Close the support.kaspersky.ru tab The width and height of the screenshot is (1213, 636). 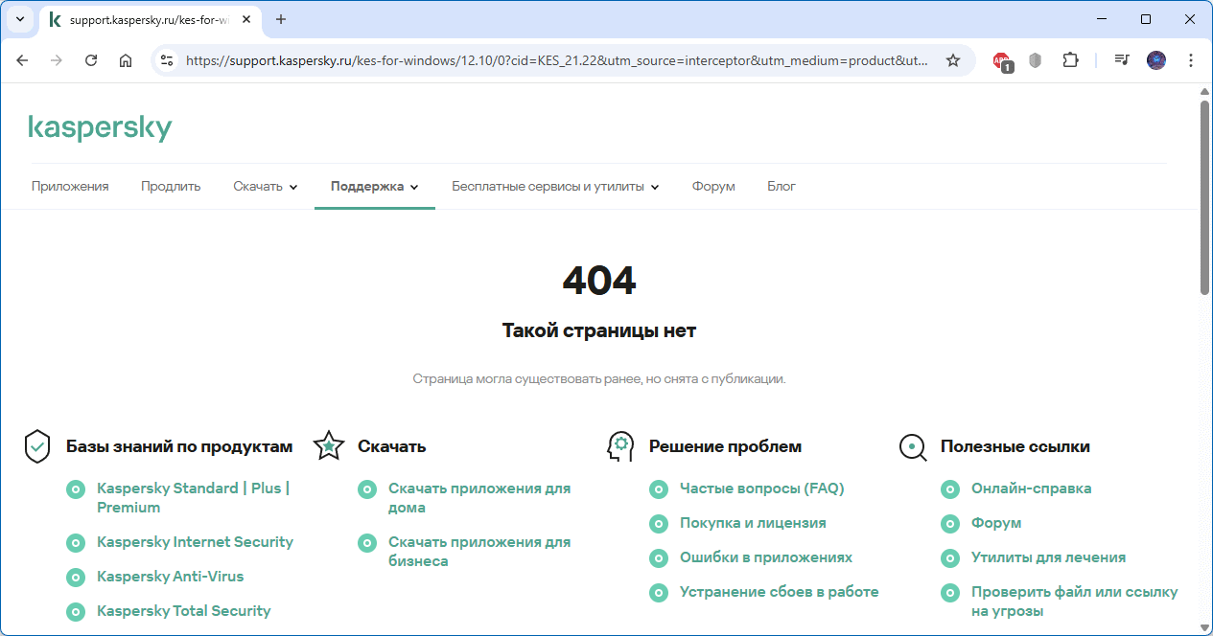245,19
